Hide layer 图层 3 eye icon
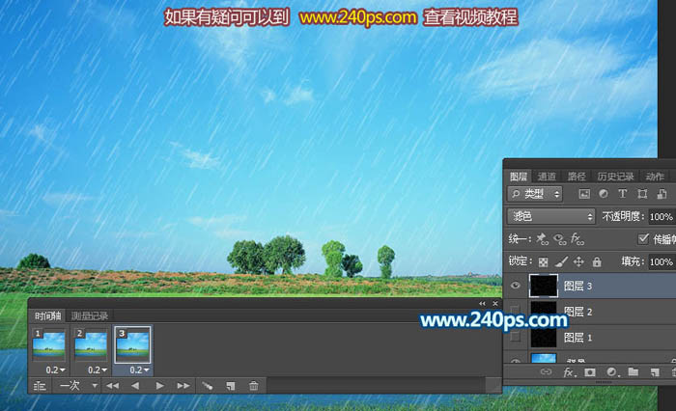The width and height of the screenshot is (676, 411). click(515, 286)
